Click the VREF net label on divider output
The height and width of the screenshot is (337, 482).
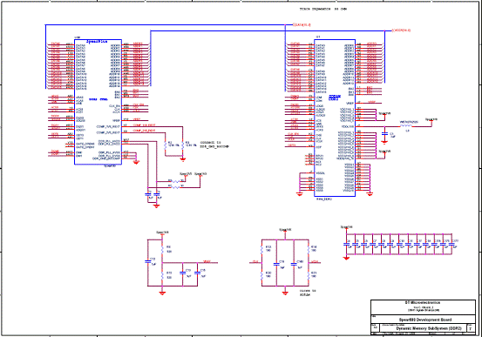click(207, 261)
